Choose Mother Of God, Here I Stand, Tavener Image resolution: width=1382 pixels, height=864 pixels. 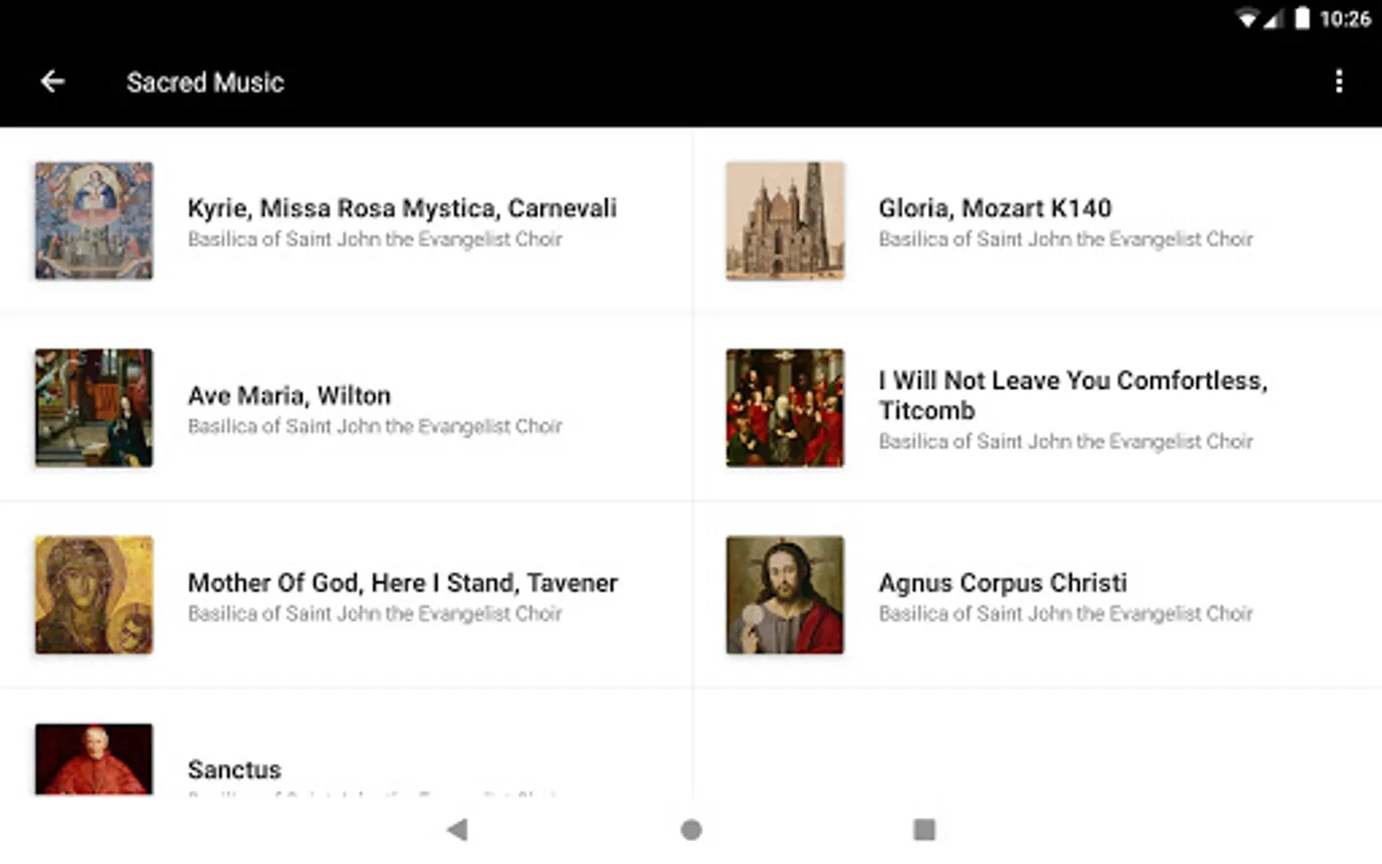402,583
